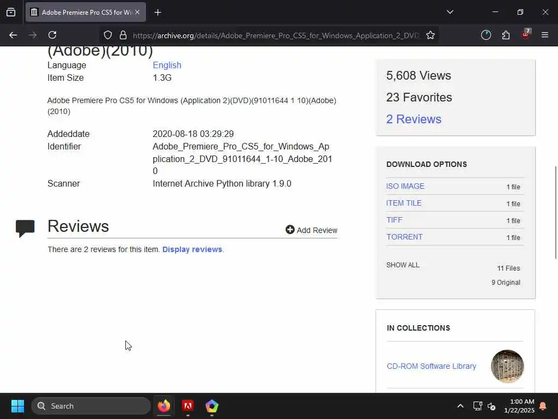This screenshot has width=558, height=419.
Task: Open the TIFF download option
Action: [x=395, y=220]
